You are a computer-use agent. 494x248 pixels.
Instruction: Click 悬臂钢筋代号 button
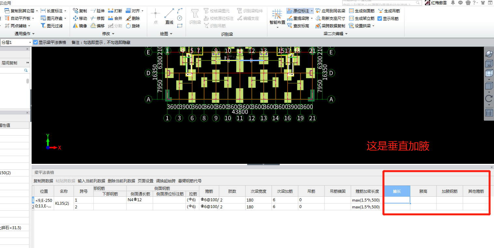tap(190, 181)
